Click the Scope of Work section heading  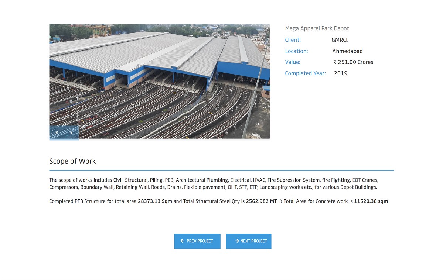point(72,161)
